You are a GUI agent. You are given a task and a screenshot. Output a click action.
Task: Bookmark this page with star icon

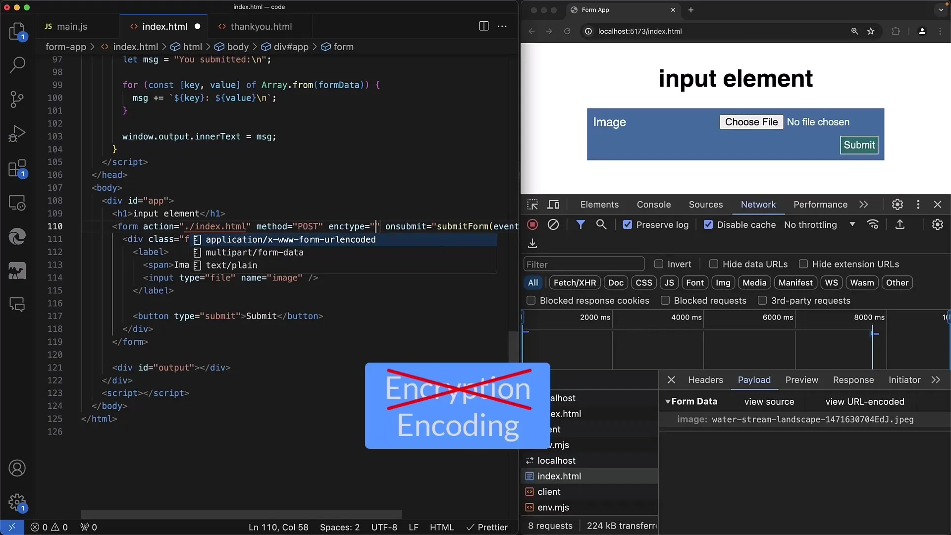[x=871, y=31]
